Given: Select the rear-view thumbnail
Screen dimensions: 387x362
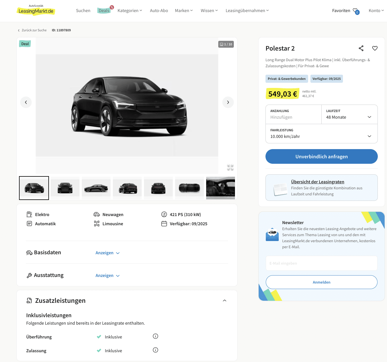Looking at the screenshot, I should (158, 188).
